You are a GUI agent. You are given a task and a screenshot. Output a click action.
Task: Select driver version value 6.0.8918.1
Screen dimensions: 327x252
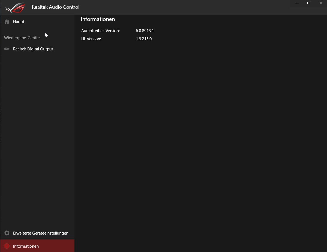[x=145, y=31]
